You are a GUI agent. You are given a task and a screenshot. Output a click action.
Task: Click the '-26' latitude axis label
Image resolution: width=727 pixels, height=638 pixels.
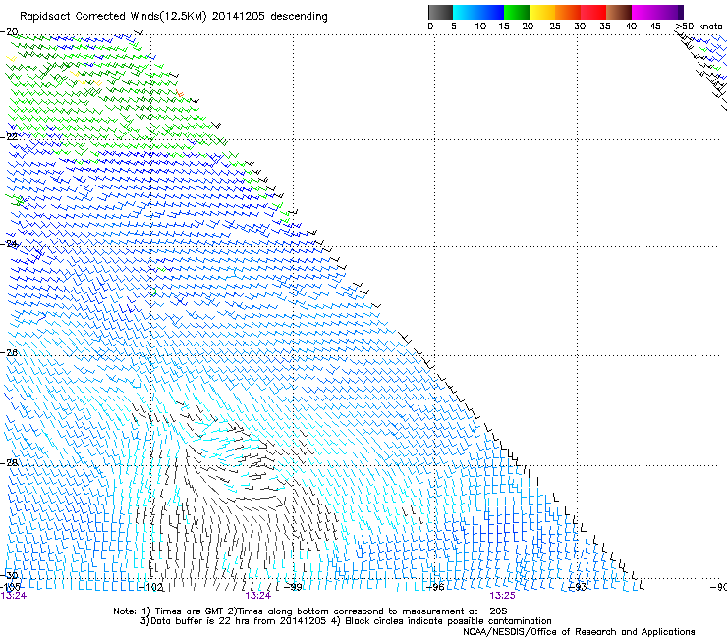tap(9, 353)
